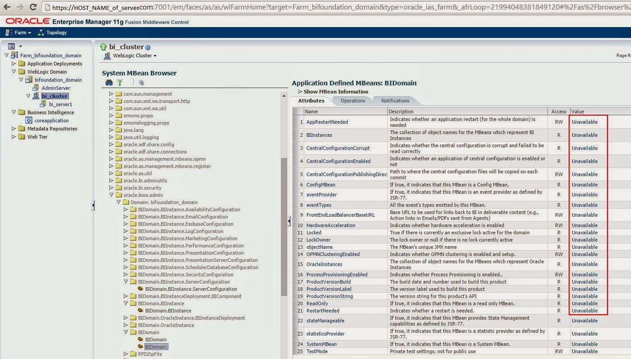Open AppRestartNeeded attribute
The height and width of the screenshot is (359, 631).
(327, 122)
